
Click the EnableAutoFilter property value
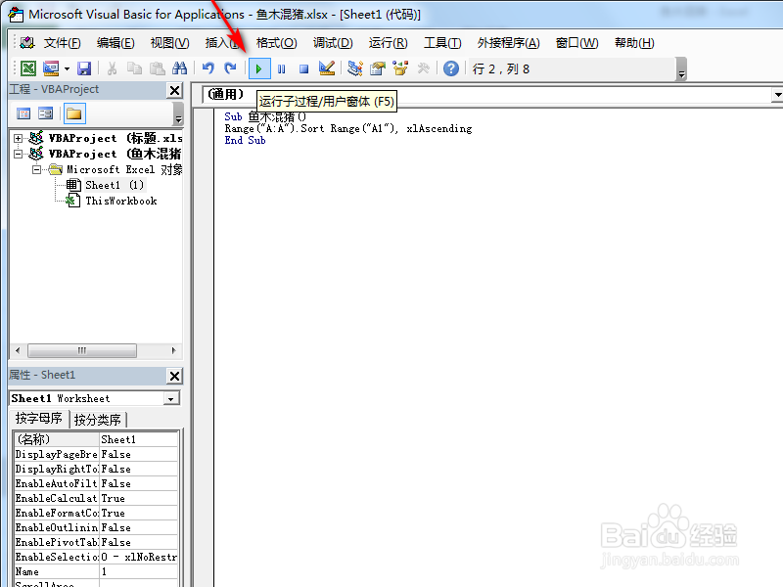click(138, 483)
